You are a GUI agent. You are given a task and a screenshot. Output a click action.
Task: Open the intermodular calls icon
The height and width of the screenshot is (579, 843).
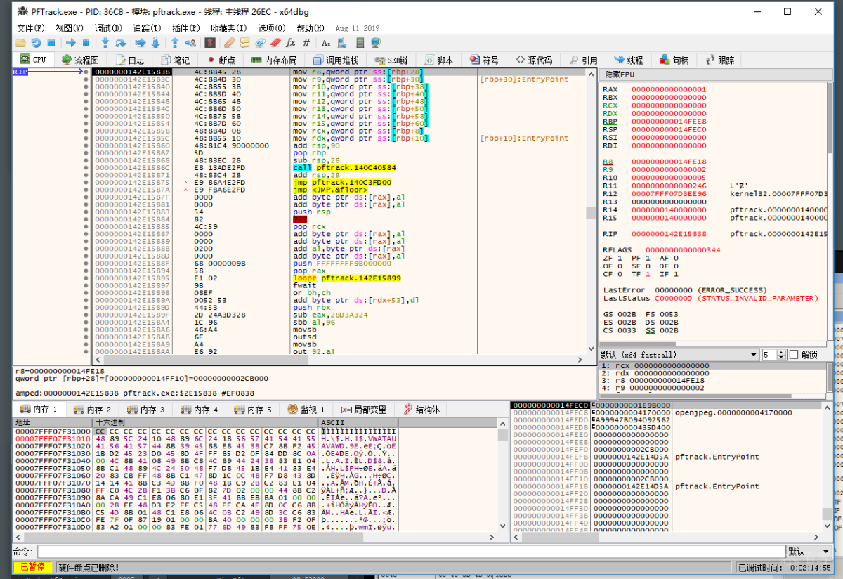pos(341,43)
